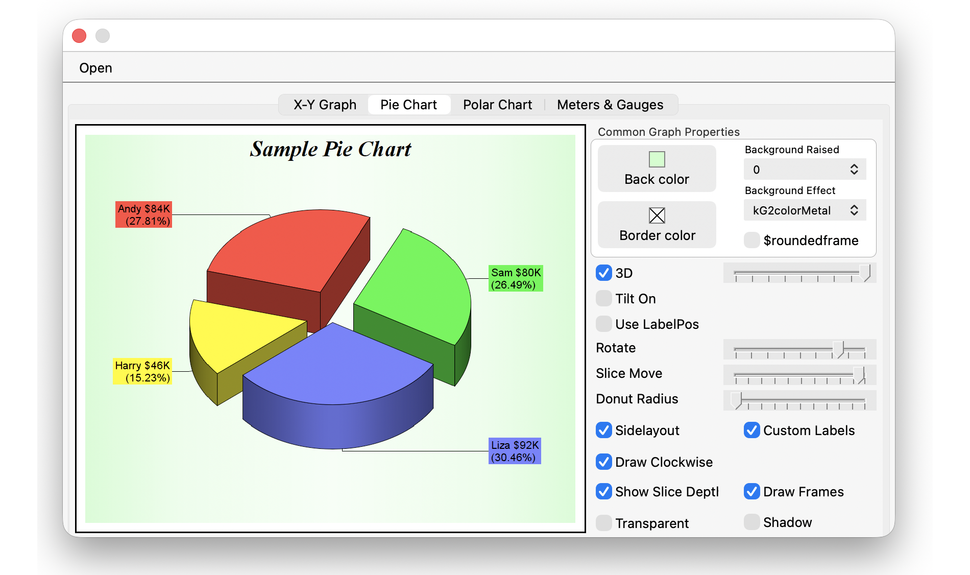The width and height of the screenshot is (970, 575).
Task: Open the Polar Chart tab
Action: (497, 105)
